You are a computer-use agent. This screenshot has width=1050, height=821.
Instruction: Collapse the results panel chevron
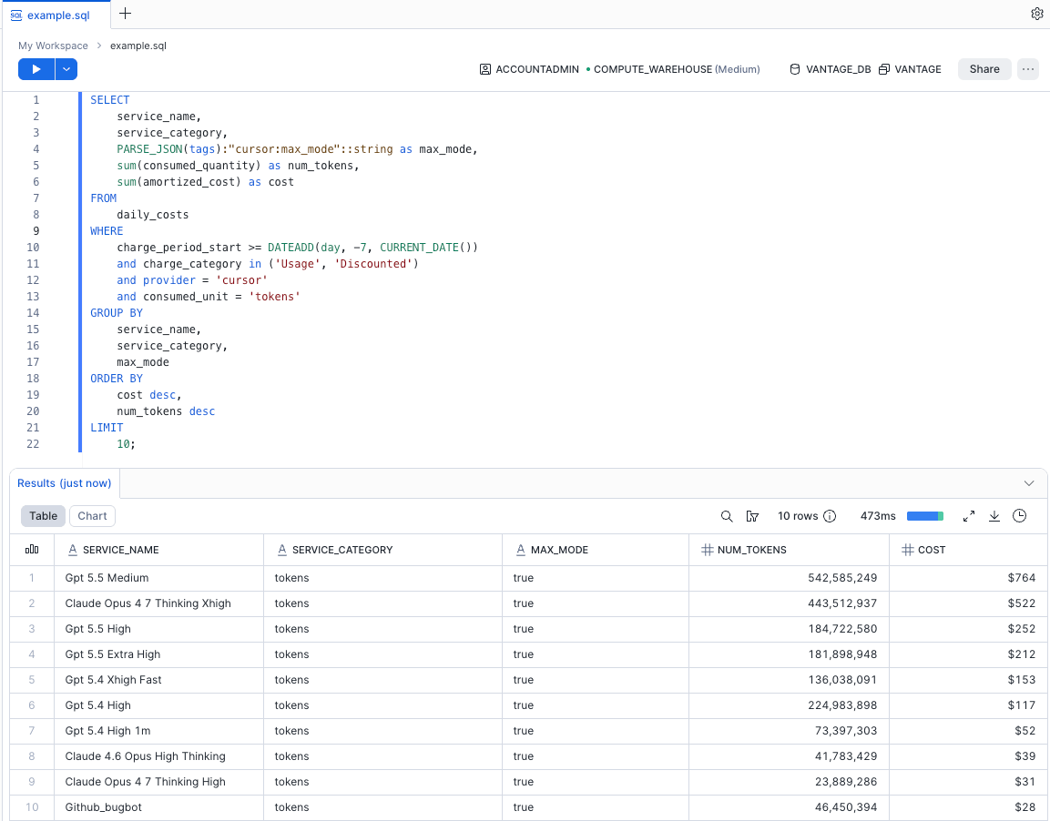pyautogui.click(x=1028, y=483)
